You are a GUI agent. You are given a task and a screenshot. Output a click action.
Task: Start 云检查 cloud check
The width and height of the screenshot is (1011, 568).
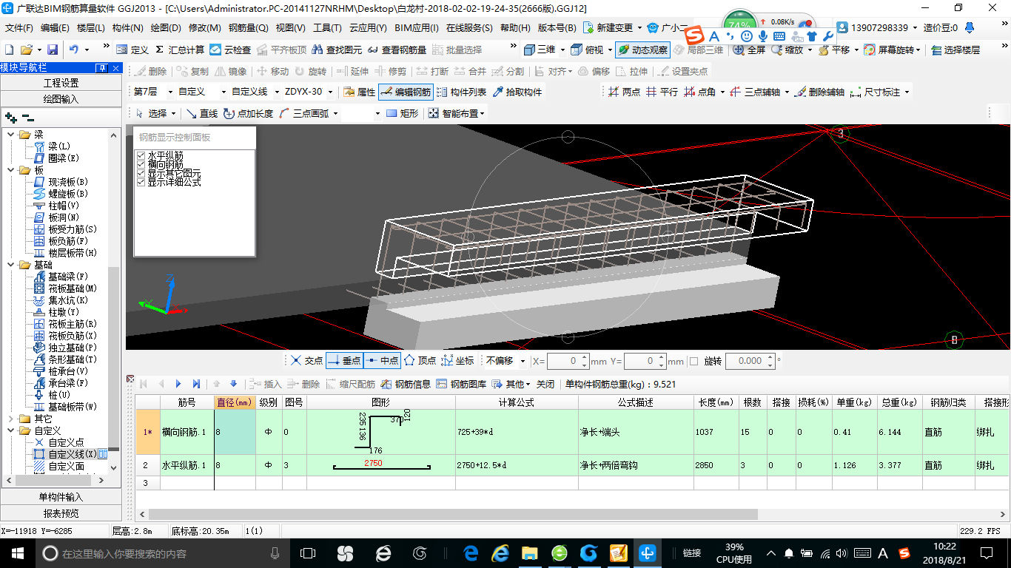(230, 50)
